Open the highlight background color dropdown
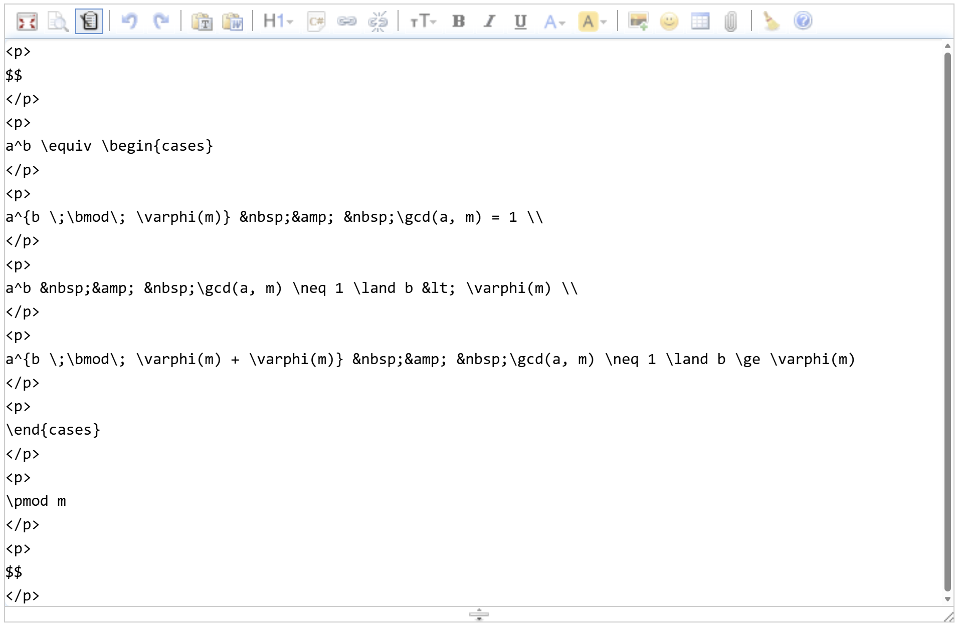Screen dimensions: 958x625 coord(593,22)
